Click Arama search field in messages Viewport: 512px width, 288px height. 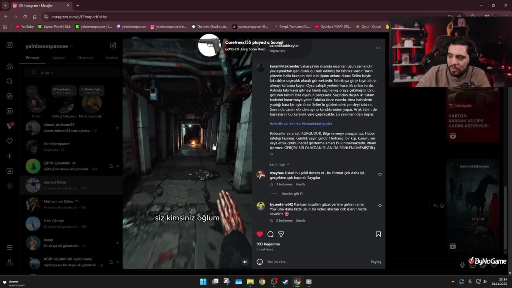click(x=71, y=72)
